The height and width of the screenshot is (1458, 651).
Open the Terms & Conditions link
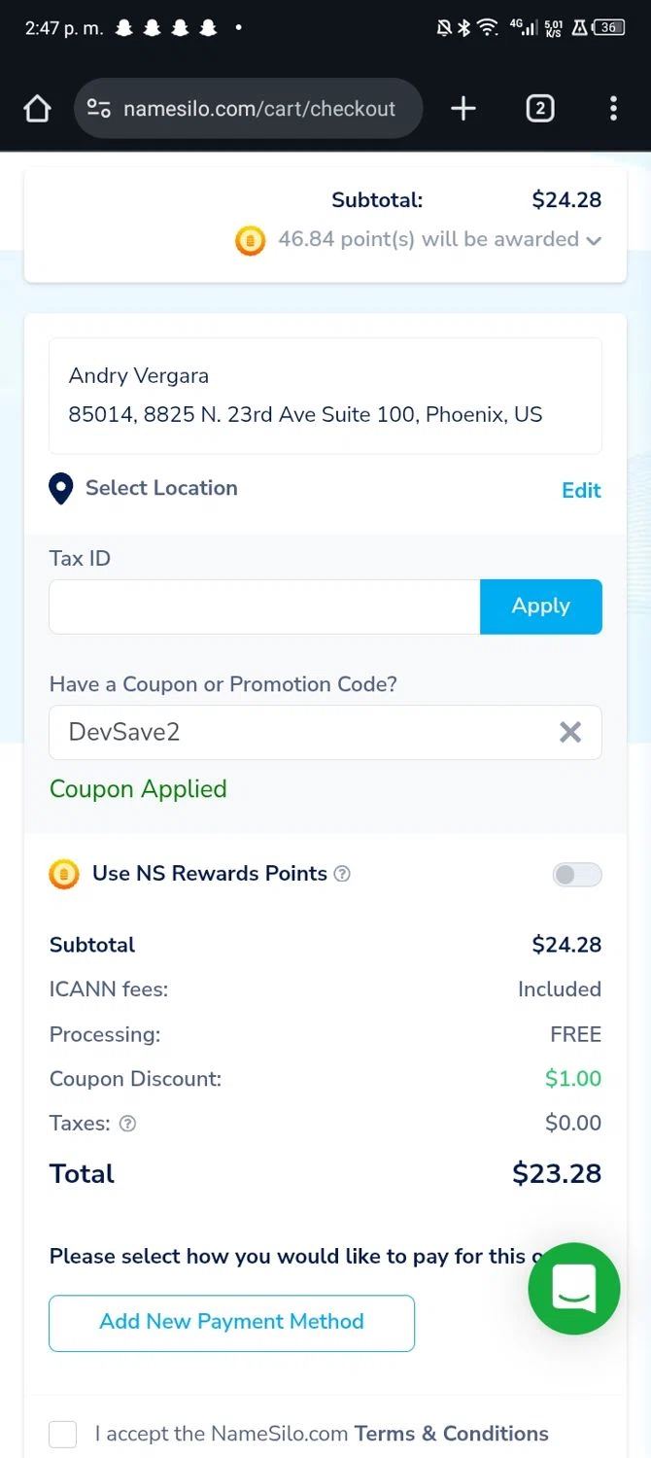pos(451,1434)
